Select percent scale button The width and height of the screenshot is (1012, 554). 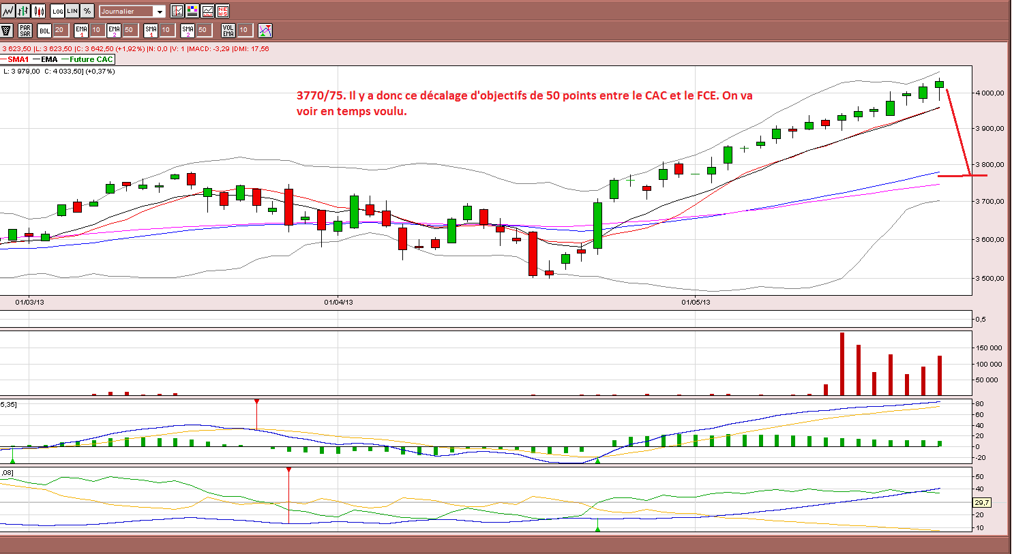[x=87, y=11]
